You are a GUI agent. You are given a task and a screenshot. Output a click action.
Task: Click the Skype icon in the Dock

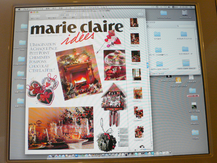coord(136,154)
